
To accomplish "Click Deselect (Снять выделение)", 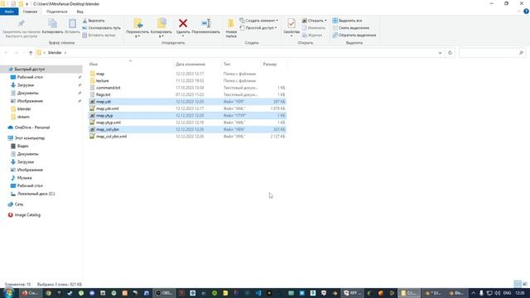I will point(351,27).
